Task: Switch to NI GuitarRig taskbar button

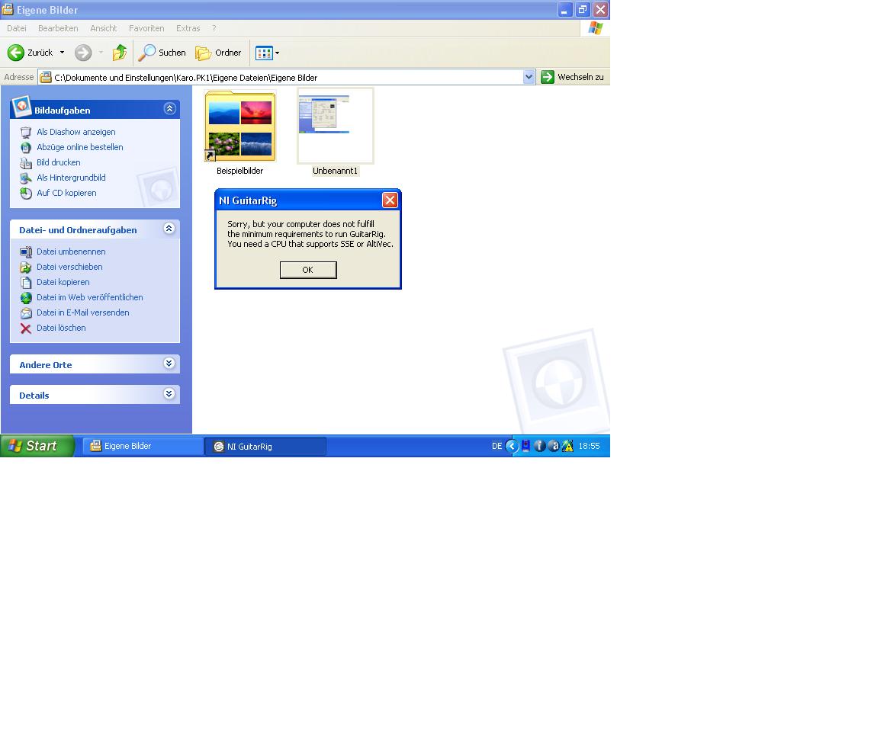Action: 266,447
